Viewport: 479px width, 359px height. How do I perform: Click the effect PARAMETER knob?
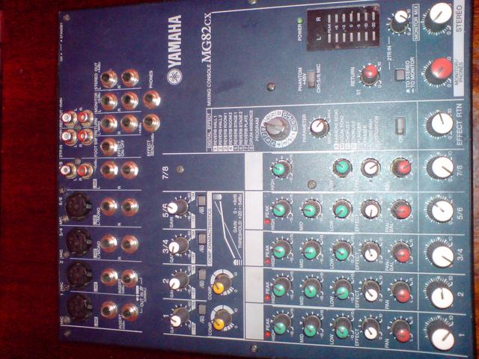[x=320, y=126]
